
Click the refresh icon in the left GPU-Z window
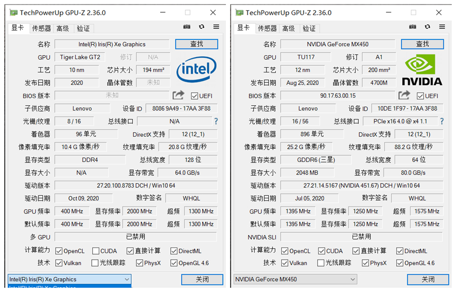tap(202, 27)
